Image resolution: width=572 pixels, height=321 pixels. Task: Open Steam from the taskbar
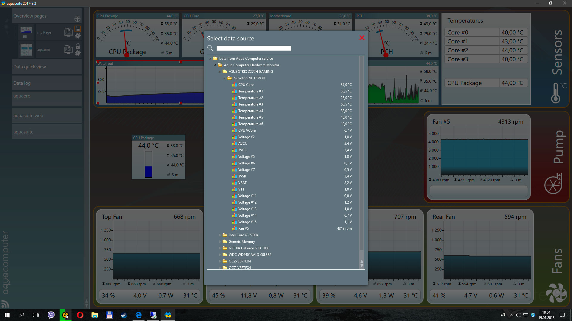124,315
